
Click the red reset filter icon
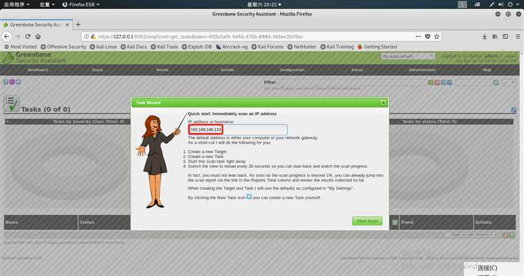point(437,82)
